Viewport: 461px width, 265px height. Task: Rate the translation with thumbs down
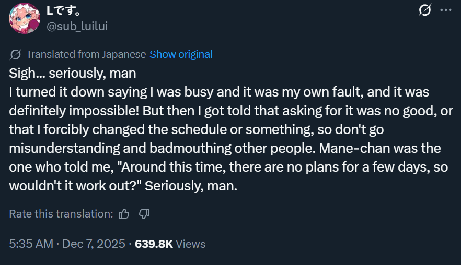pyautogui.click(x=144, y=214)
